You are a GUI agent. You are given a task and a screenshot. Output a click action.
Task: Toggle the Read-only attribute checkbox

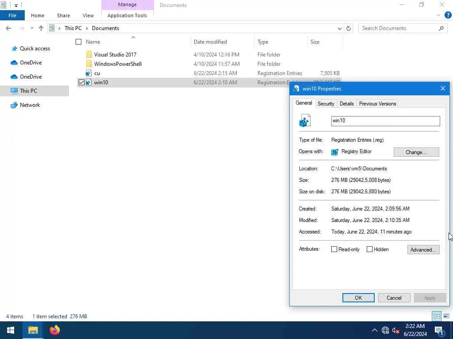coord(334,249)
